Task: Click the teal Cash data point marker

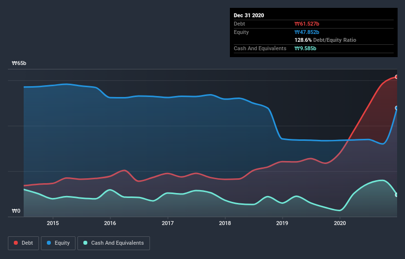Action: pyautogui.click(x=397, y=195)
